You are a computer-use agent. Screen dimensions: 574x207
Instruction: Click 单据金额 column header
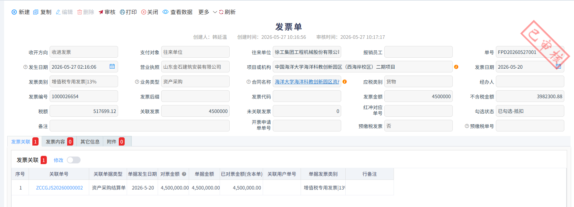point(205,174)
